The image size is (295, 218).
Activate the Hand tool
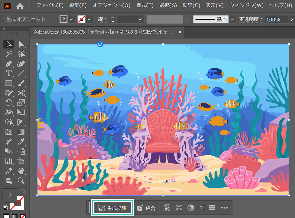21,171
